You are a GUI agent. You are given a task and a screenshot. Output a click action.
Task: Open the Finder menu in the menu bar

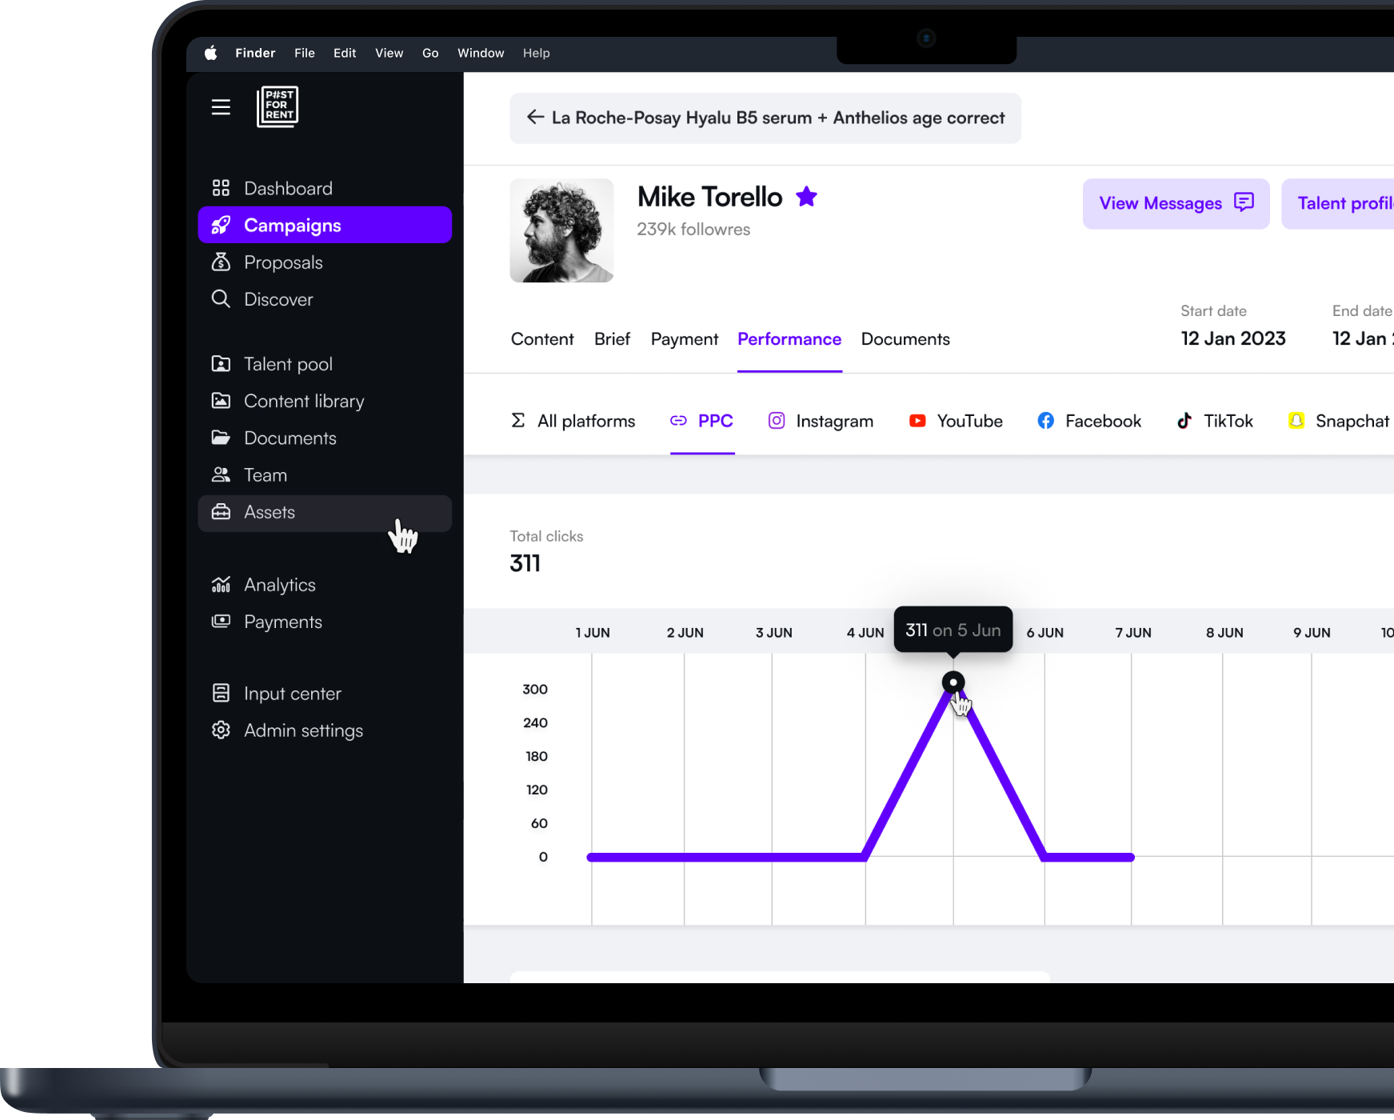255,53
